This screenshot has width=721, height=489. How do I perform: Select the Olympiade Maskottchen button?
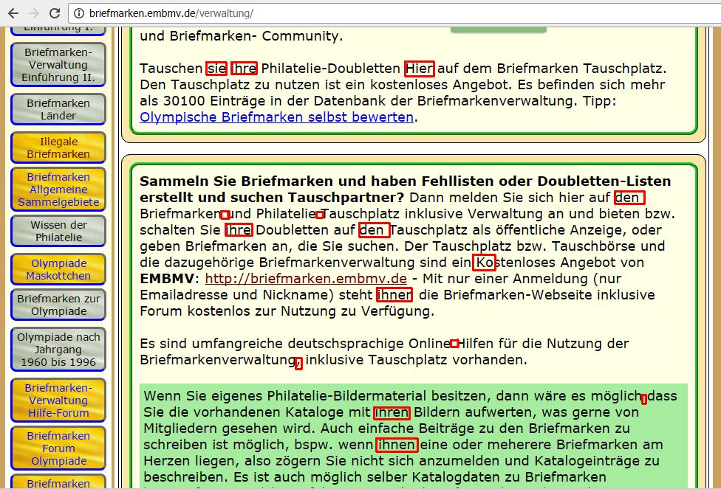[x=58, y=269]
